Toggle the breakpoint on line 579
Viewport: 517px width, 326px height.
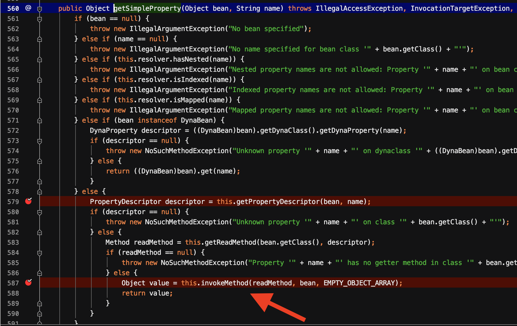point(28,201)
